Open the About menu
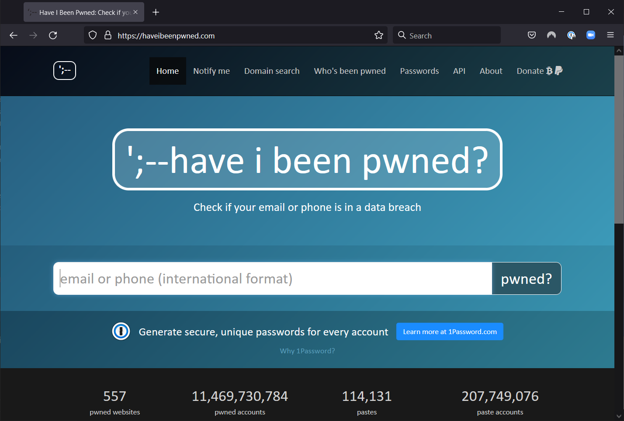This screenshot has height=421, width=624. (x=491, y=71)
